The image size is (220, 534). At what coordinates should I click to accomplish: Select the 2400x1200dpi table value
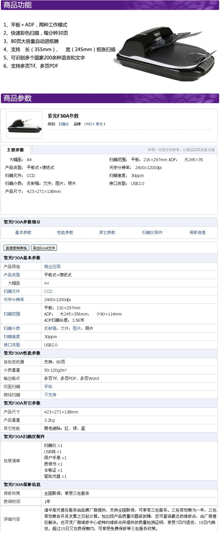(x=57, y=300)
